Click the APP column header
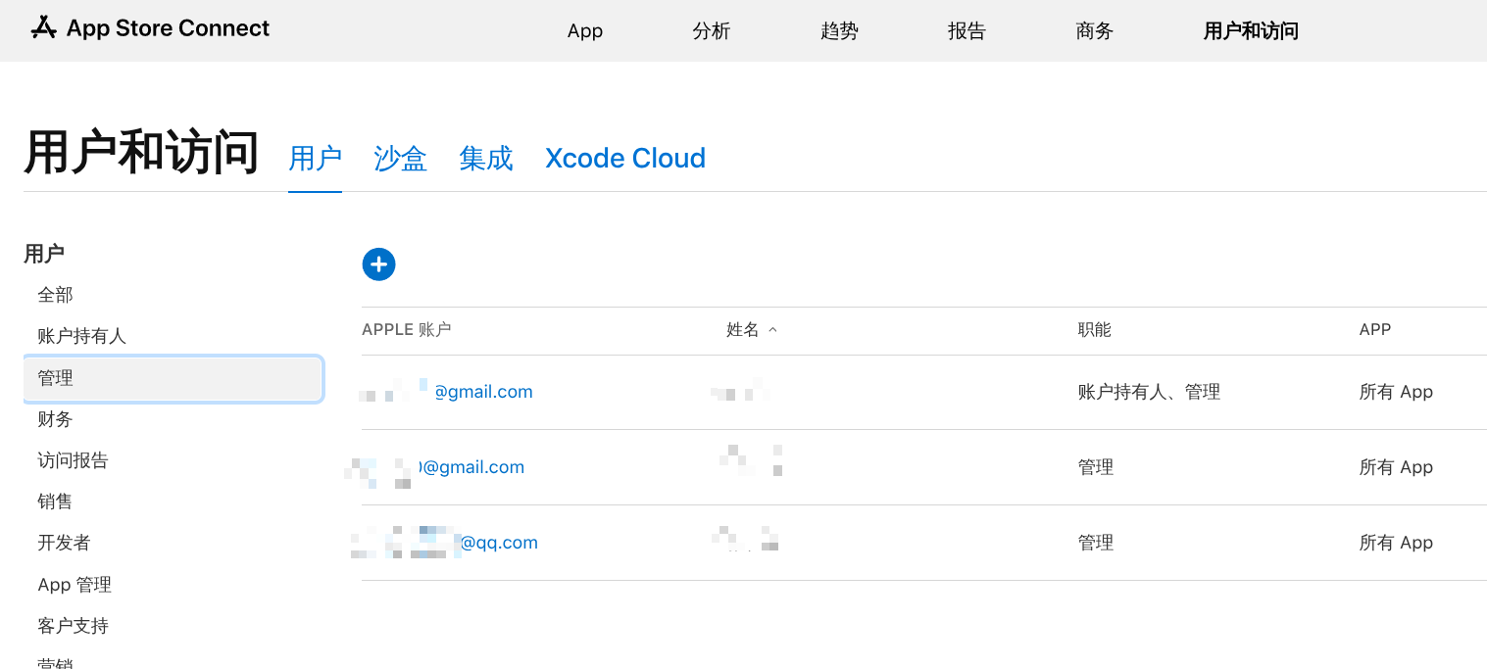The width and height of the screenshot is (1487, 669). point(1375,330)
